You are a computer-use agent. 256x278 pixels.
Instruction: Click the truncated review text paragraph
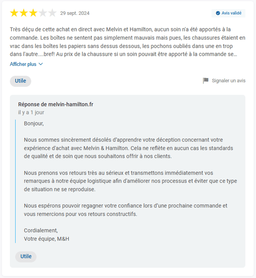point(127,42)
